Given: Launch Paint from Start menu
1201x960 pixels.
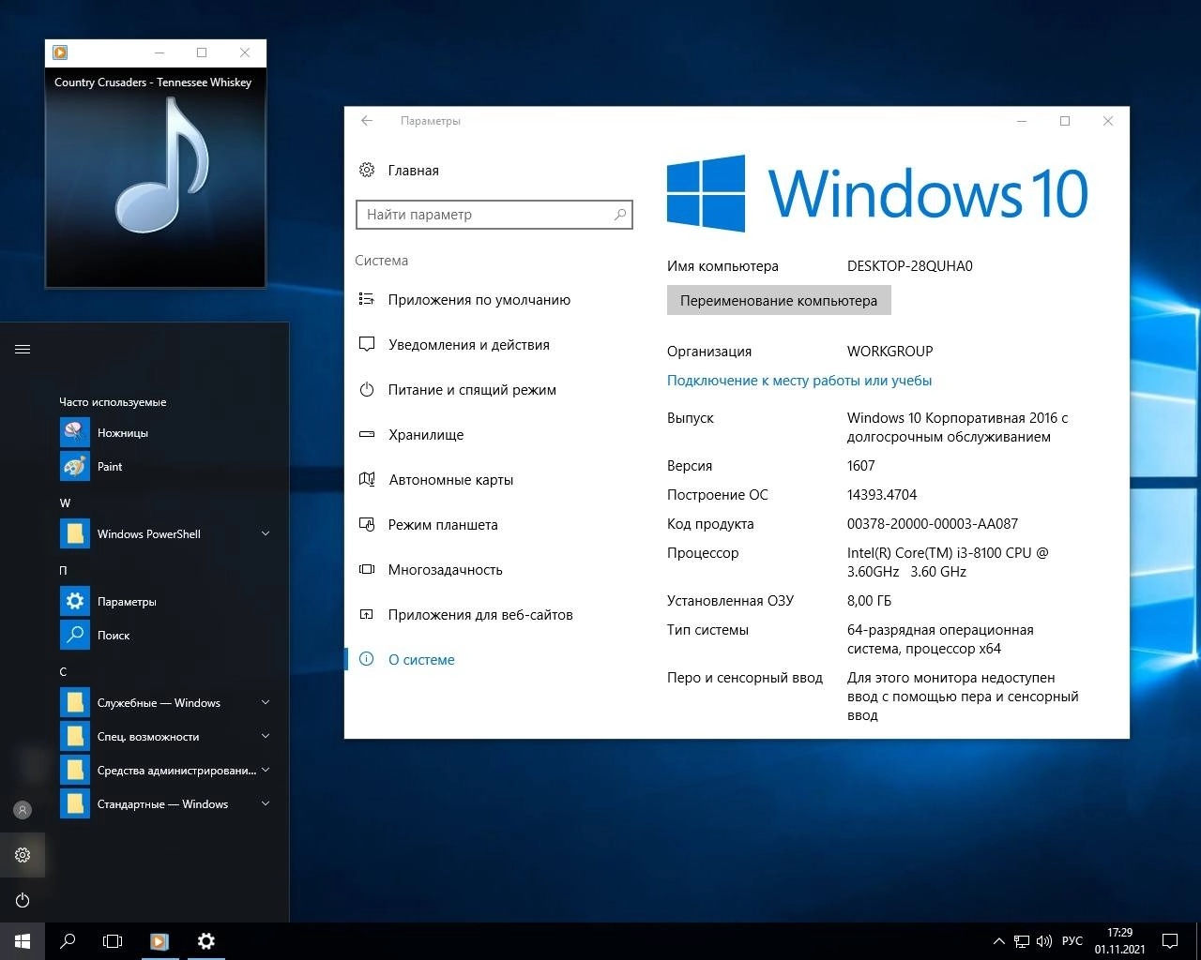Looking at the screenshot, I should 75,466.
